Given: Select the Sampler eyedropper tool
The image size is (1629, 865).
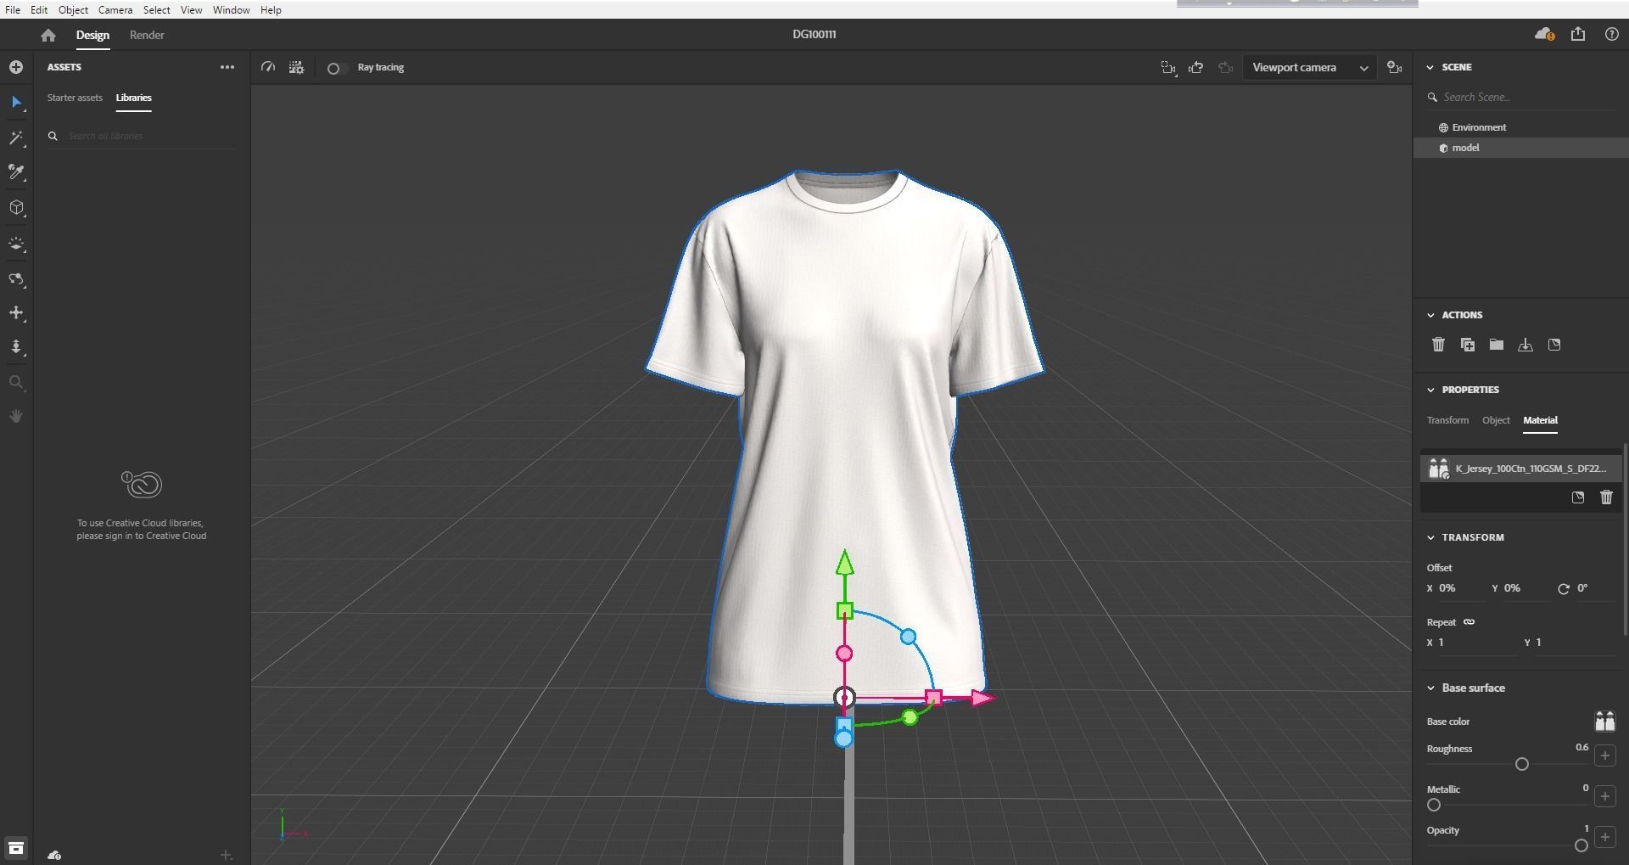Looking at the screenshot, I should click(16, 172).
